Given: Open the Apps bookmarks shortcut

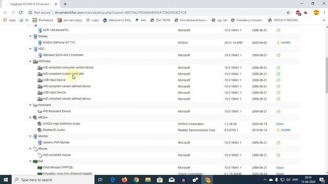Looking at the screenshot, I should click(x=9, y=20).
